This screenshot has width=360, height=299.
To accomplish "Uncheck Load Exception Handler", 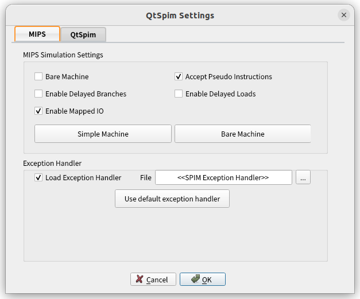I will point(38,177).
